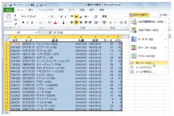
Task: Click the Comma Style icon
Action: point(115,22)
